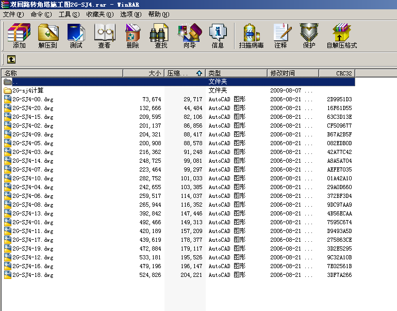
Task: Select file 2G-SJ4-17.dwg
Action: pos(179,240)
